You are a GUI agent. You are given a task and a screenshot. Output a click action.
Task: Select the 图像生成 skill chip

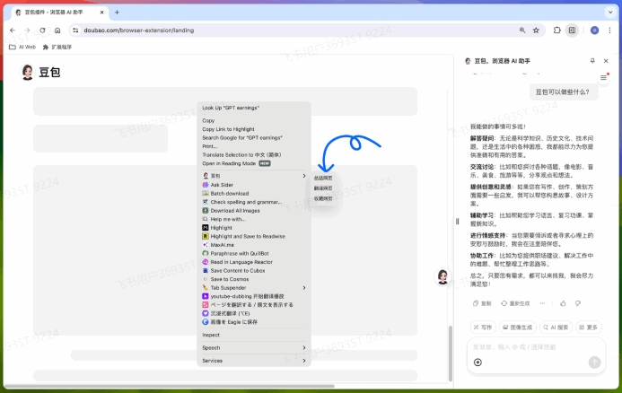[x=518, y=327]
